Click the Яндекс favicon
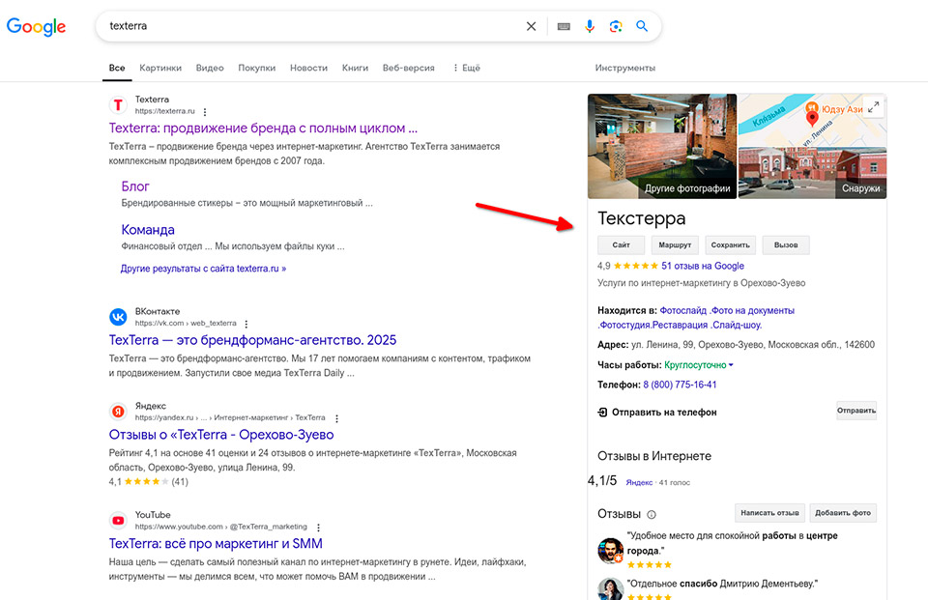 click(x=118, y=412)
